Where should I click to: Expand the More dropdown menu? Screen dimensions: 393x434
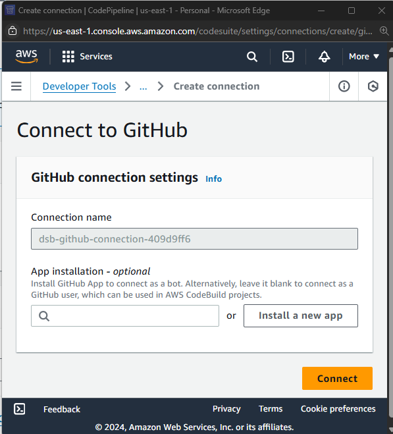(x=363, y=57)
